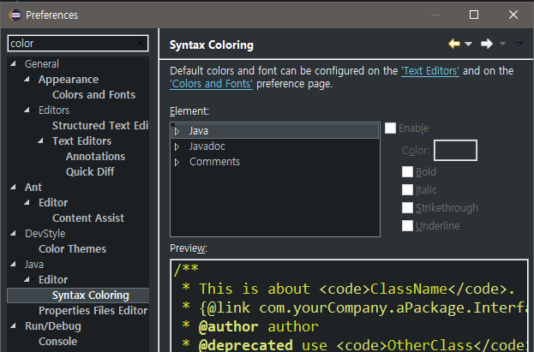Viewport: 534px width, 352px height.
Task: Click the forward navigation arrow
Action: 486,44
